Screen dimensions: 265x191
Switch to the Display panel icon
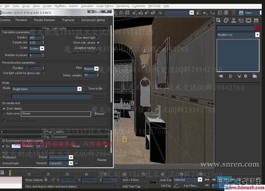point(249,21)
